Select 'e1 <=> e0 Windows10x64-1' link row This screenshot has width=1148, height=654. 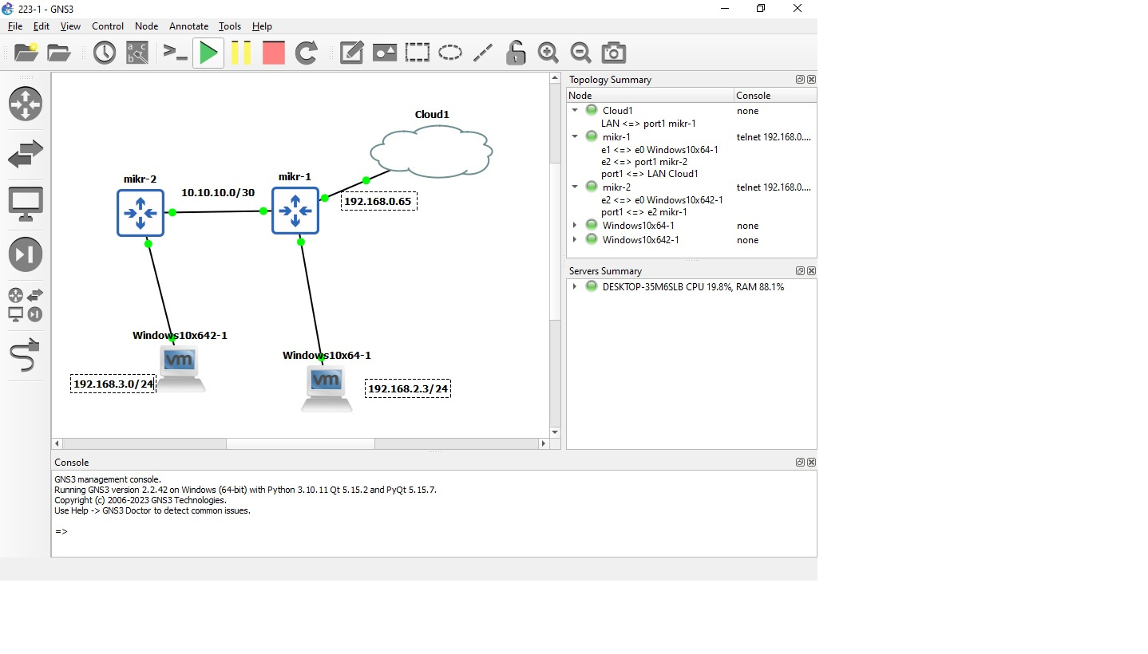tap(659, 150)
